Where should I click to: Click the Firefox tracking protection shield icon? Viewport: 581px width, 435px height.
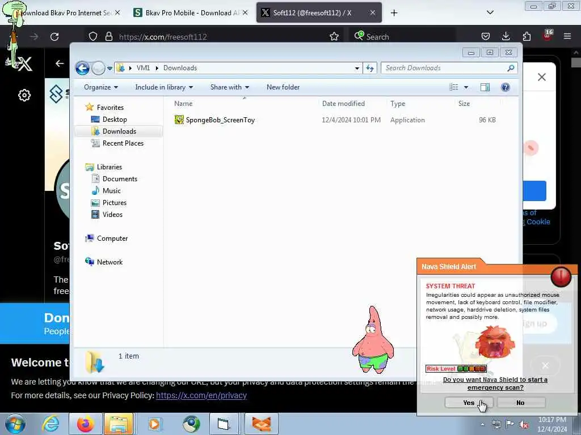click(x=93, y=37)
